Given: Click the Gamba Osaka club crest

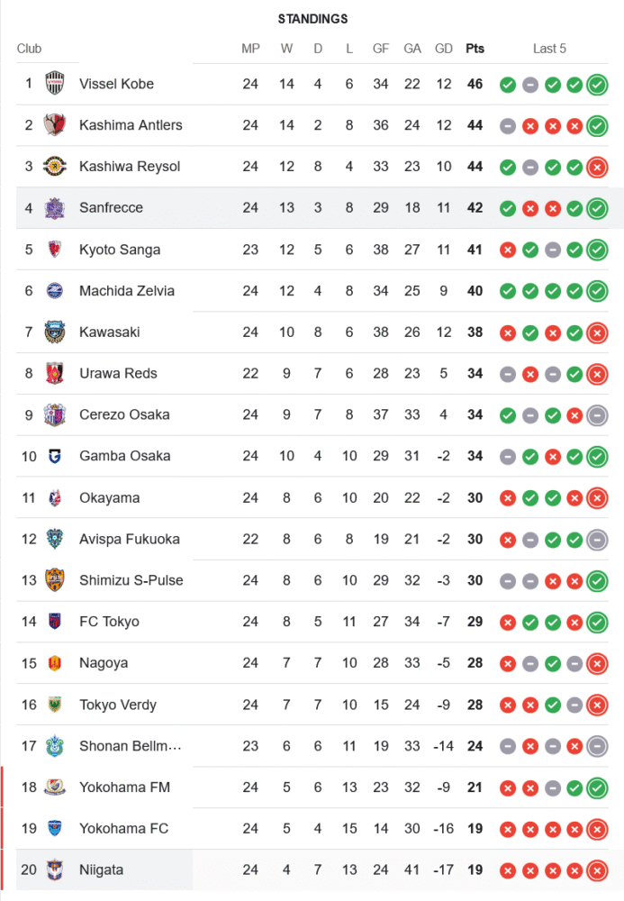Looking at the screenshot, I should (x=55, y=456).
